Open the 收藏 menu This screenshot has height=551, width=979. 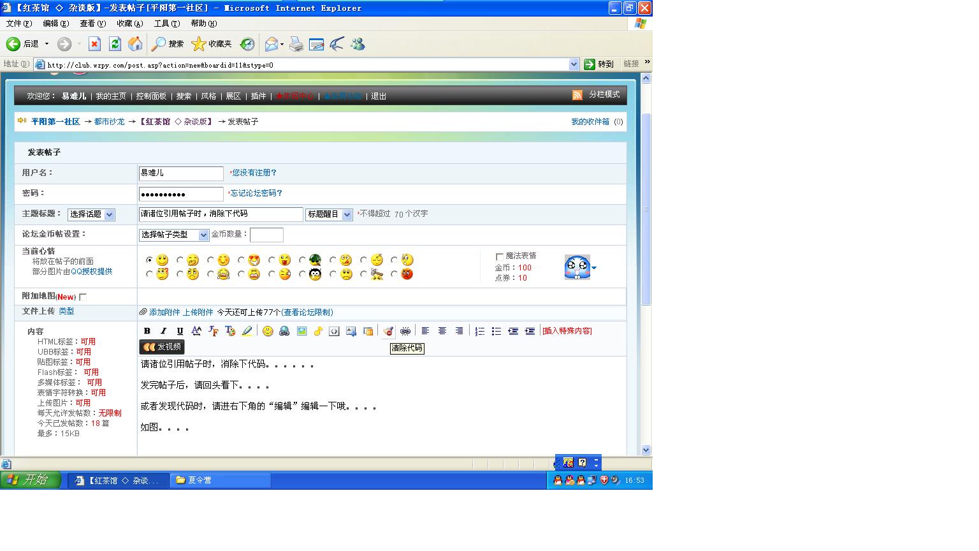(129, 24)
